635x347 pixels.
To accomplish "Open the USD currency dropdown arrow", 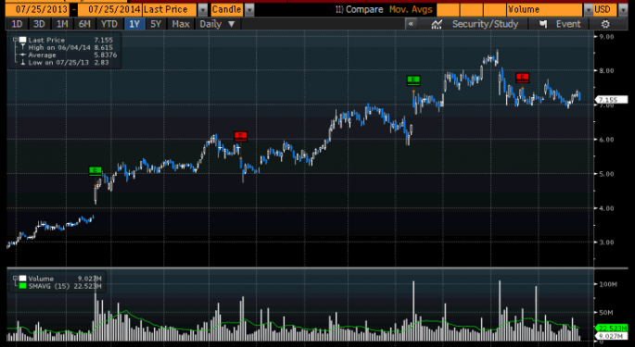I will click(623, 9).
